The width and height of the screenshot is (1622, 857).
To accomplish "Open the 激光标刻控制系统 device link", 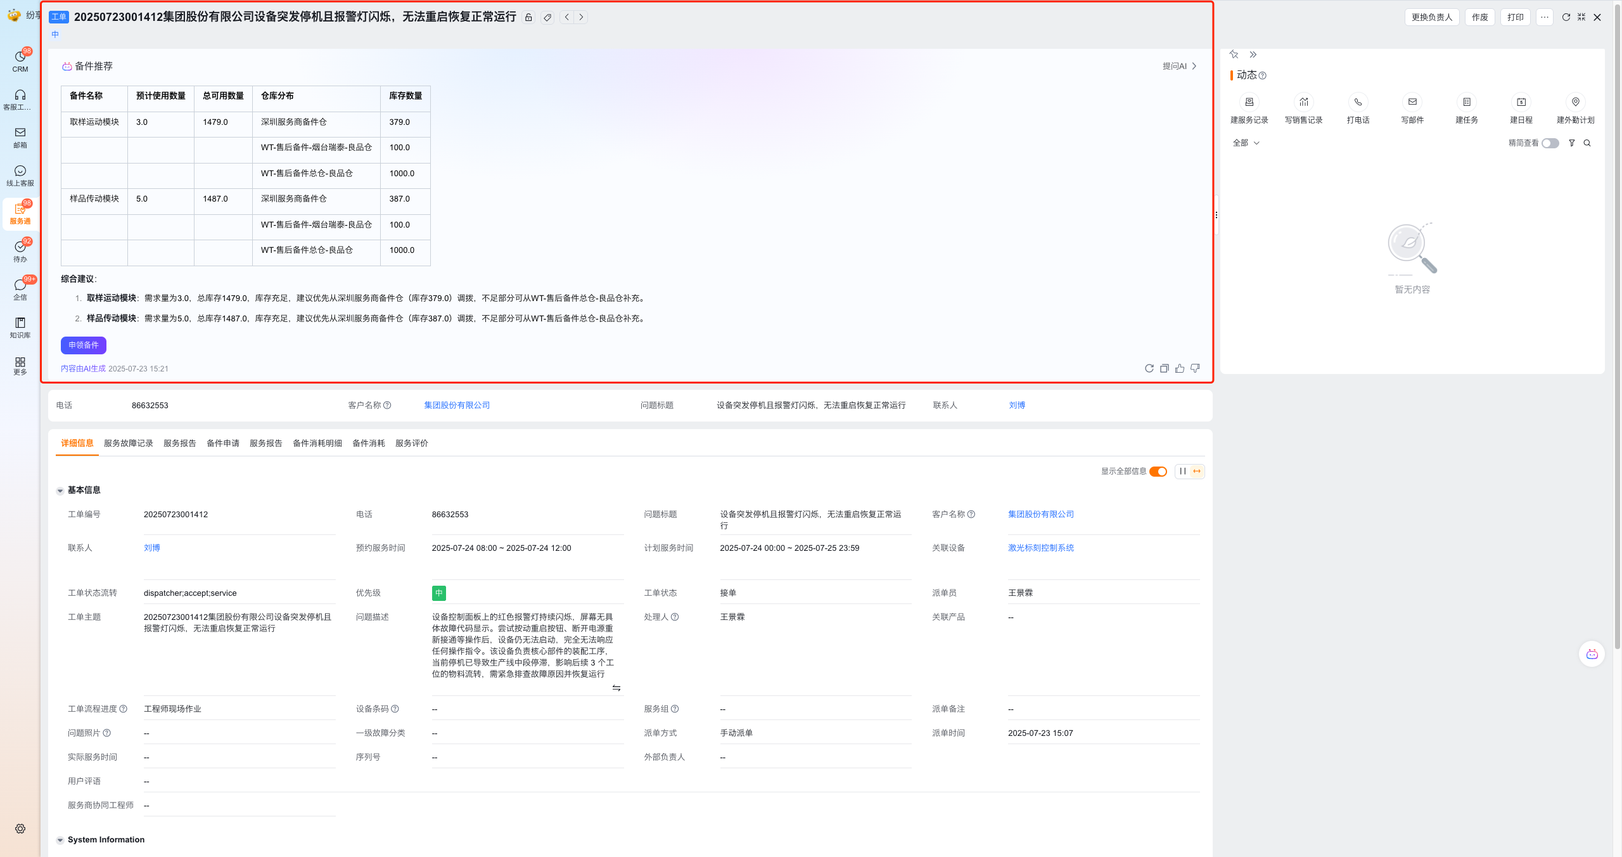I will point(1040,548).
